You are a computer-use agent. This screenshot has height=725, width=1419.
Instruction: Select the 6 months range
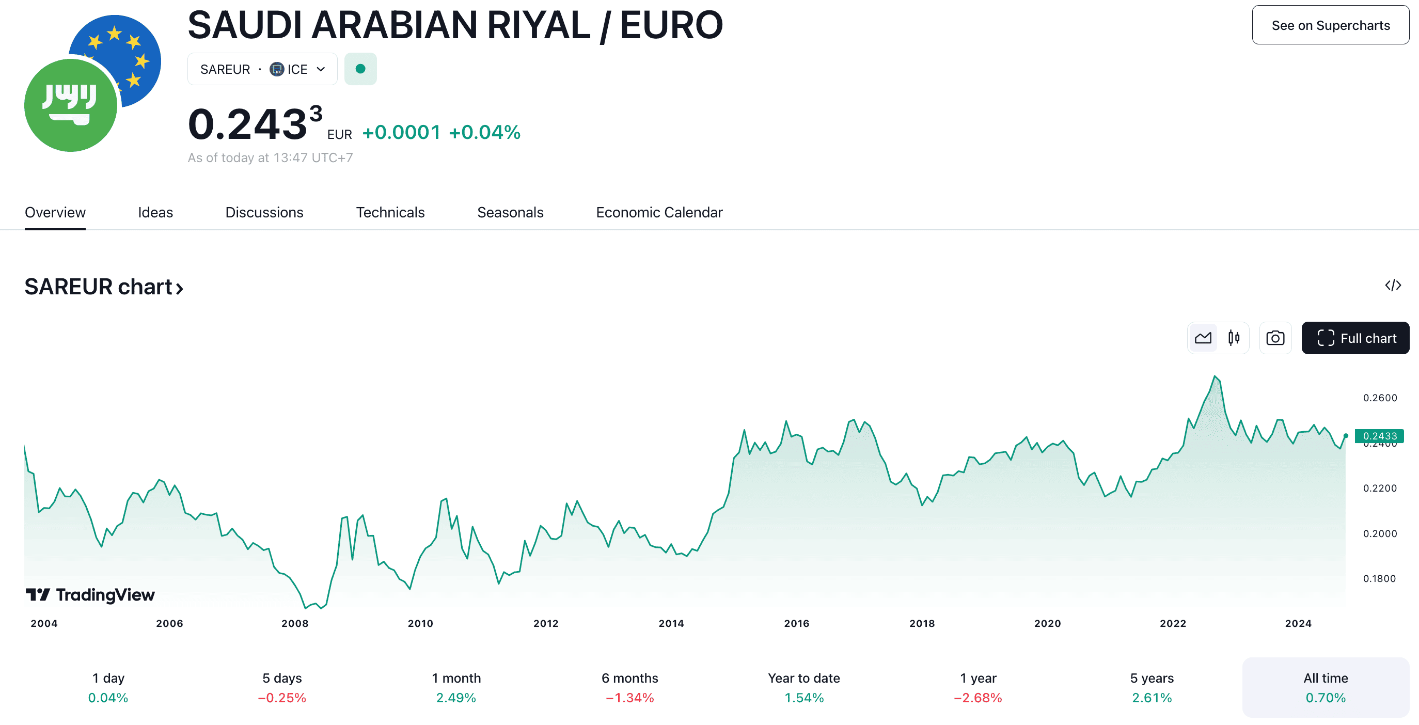tap(629, 687)
